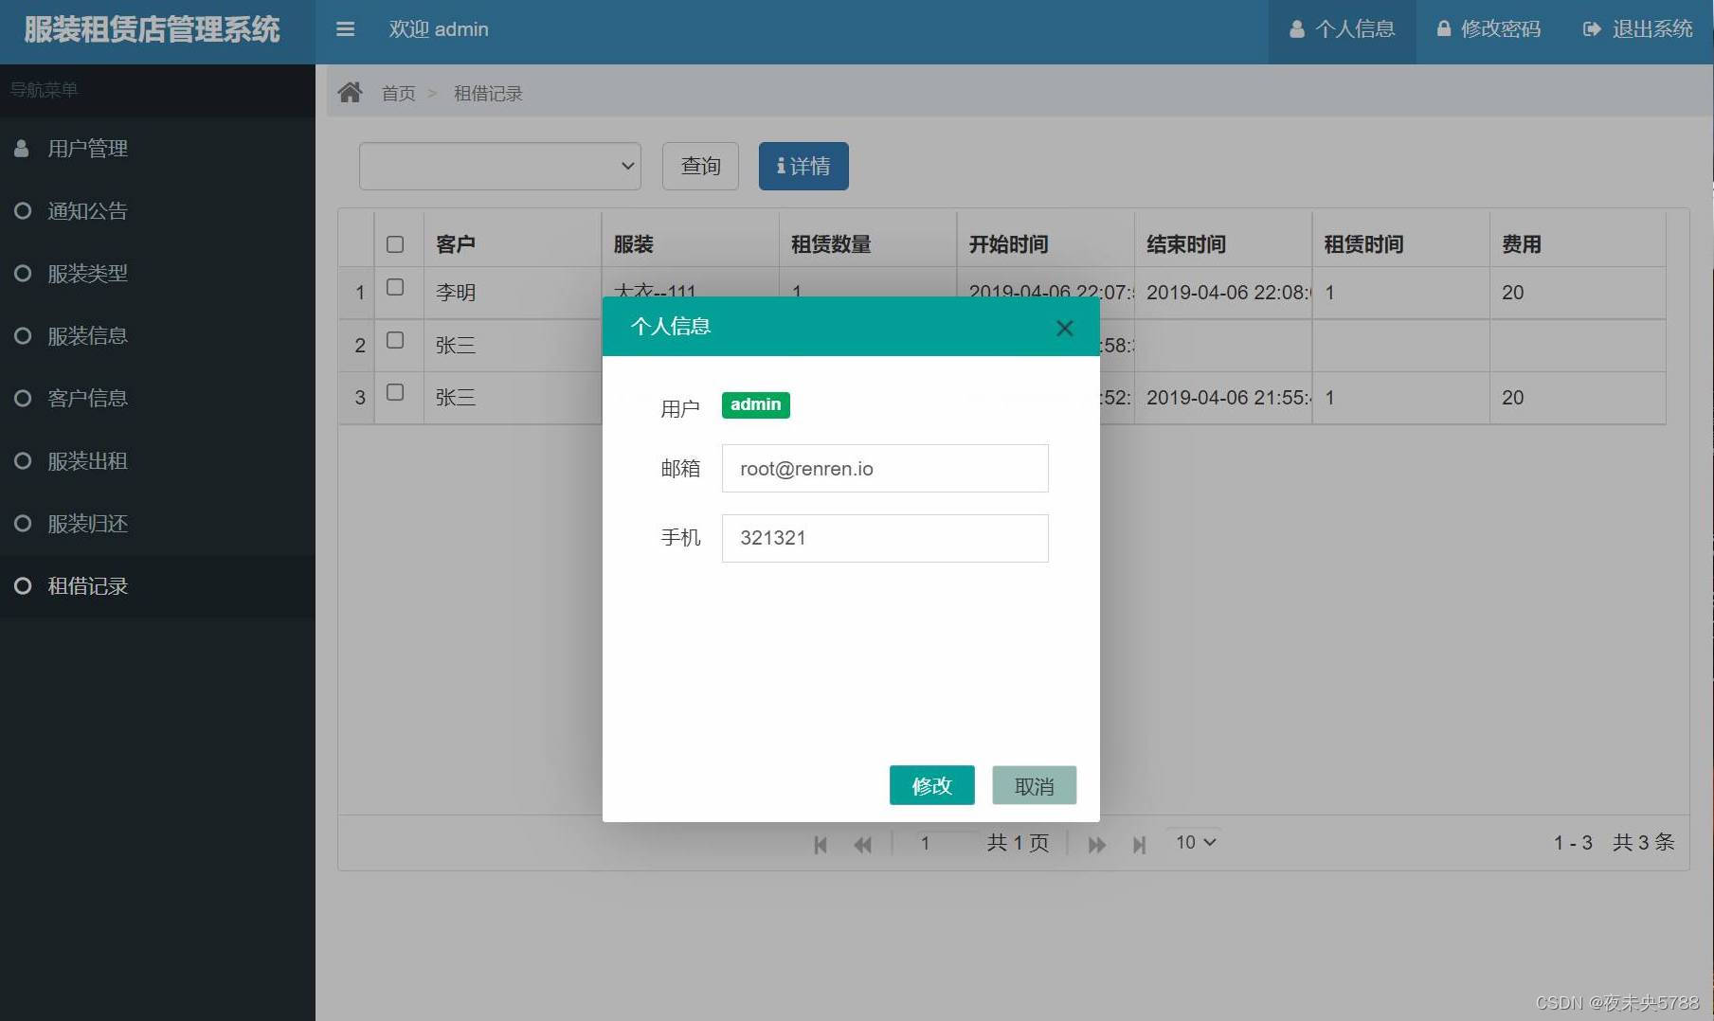Open 服装出租 in the sidebar
This screenshot has height=1021, width=1714.
tap(157, 461)
